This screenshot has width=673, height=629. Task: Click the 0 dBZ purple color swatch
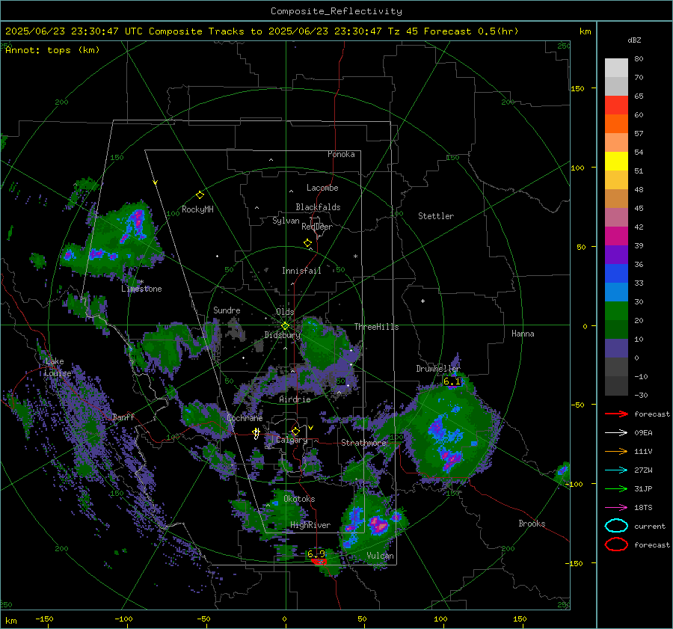[616, 349]
